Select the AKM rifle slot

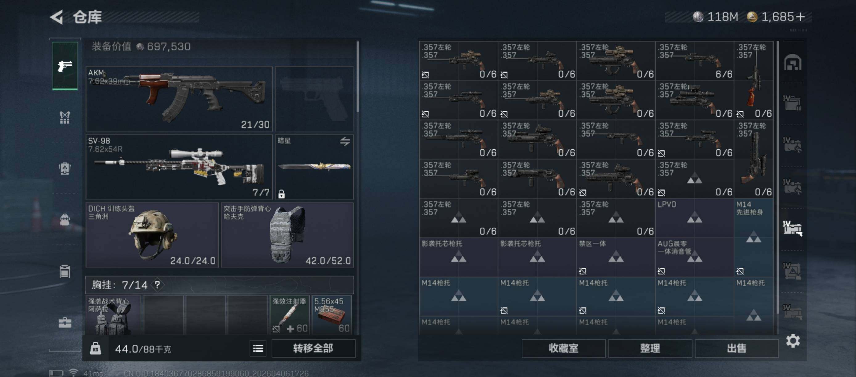click(179, 99)
